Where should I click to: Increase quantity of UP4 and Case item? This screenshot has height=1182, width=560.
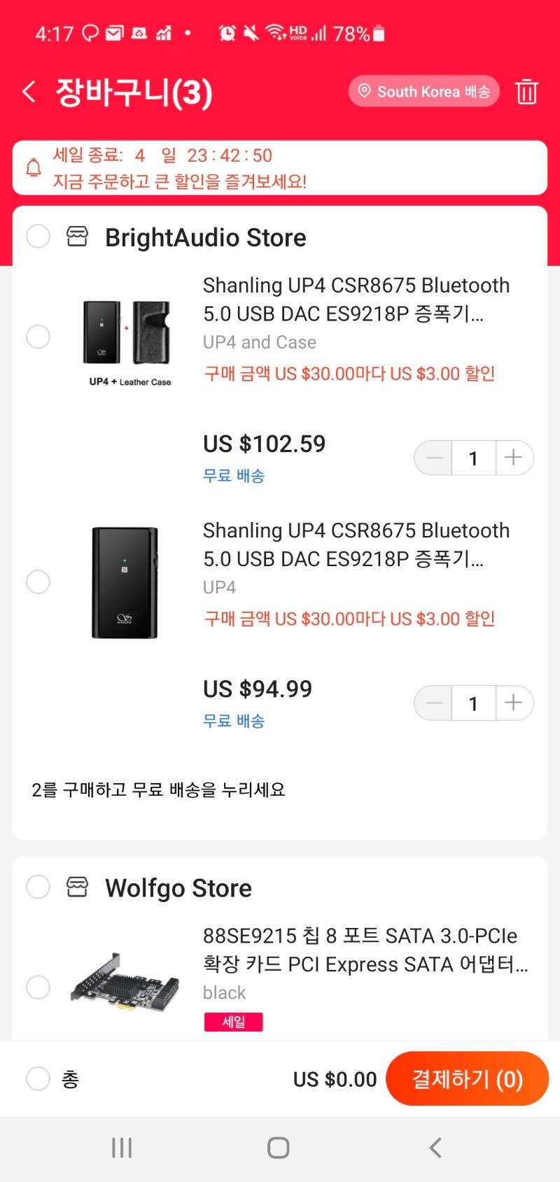(514, 458)
